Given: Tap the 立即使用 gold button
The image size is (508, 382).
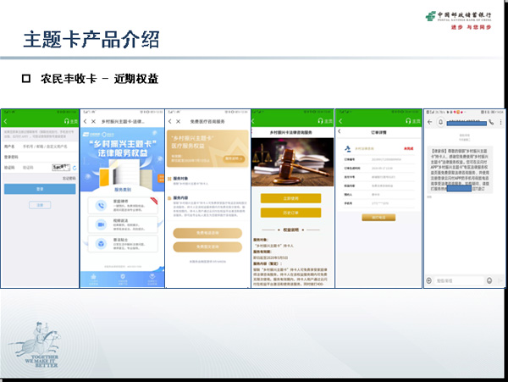Looking at the screenshot, I should point(291,198).
